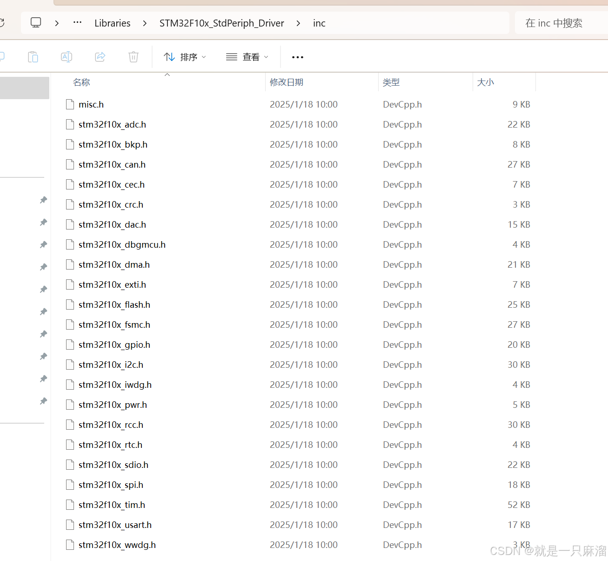Click the stm32f10x_usart.h file name
The height and width of the screenshot is (561, 608).
click(x=115, y=525)
